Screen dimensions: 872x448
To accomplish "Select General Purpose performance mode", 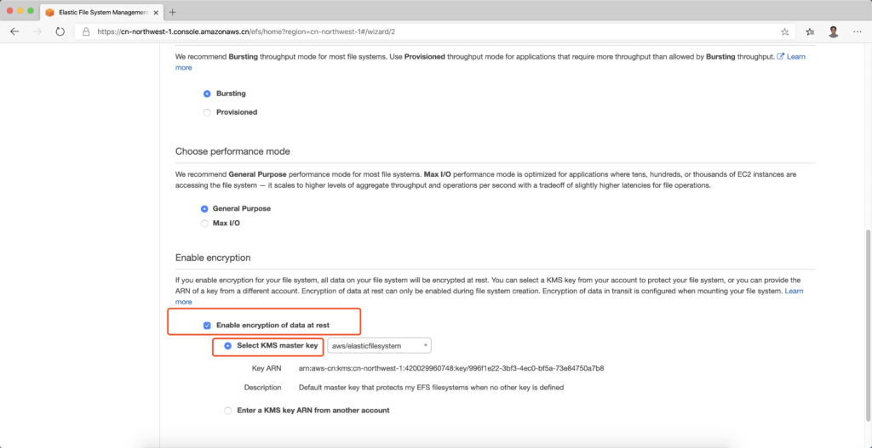I will pos(204,208).
